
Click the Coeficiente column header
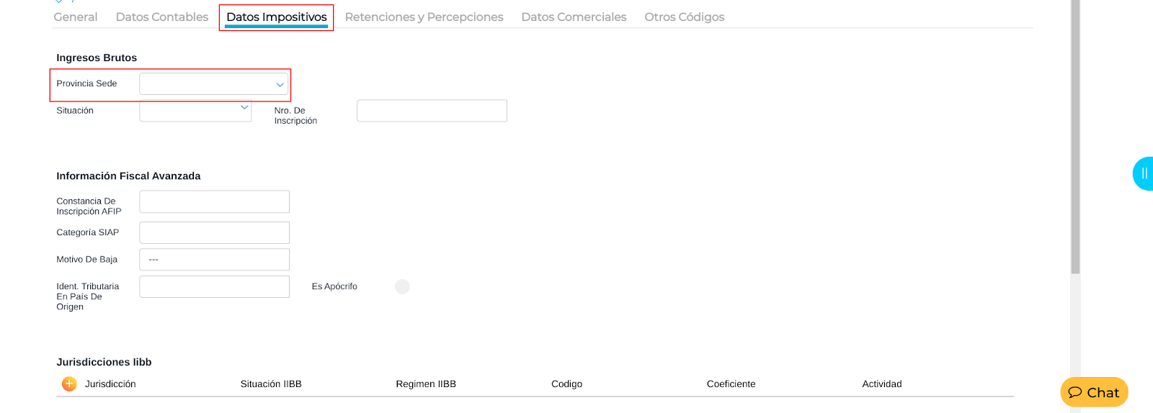click(731, 384)
